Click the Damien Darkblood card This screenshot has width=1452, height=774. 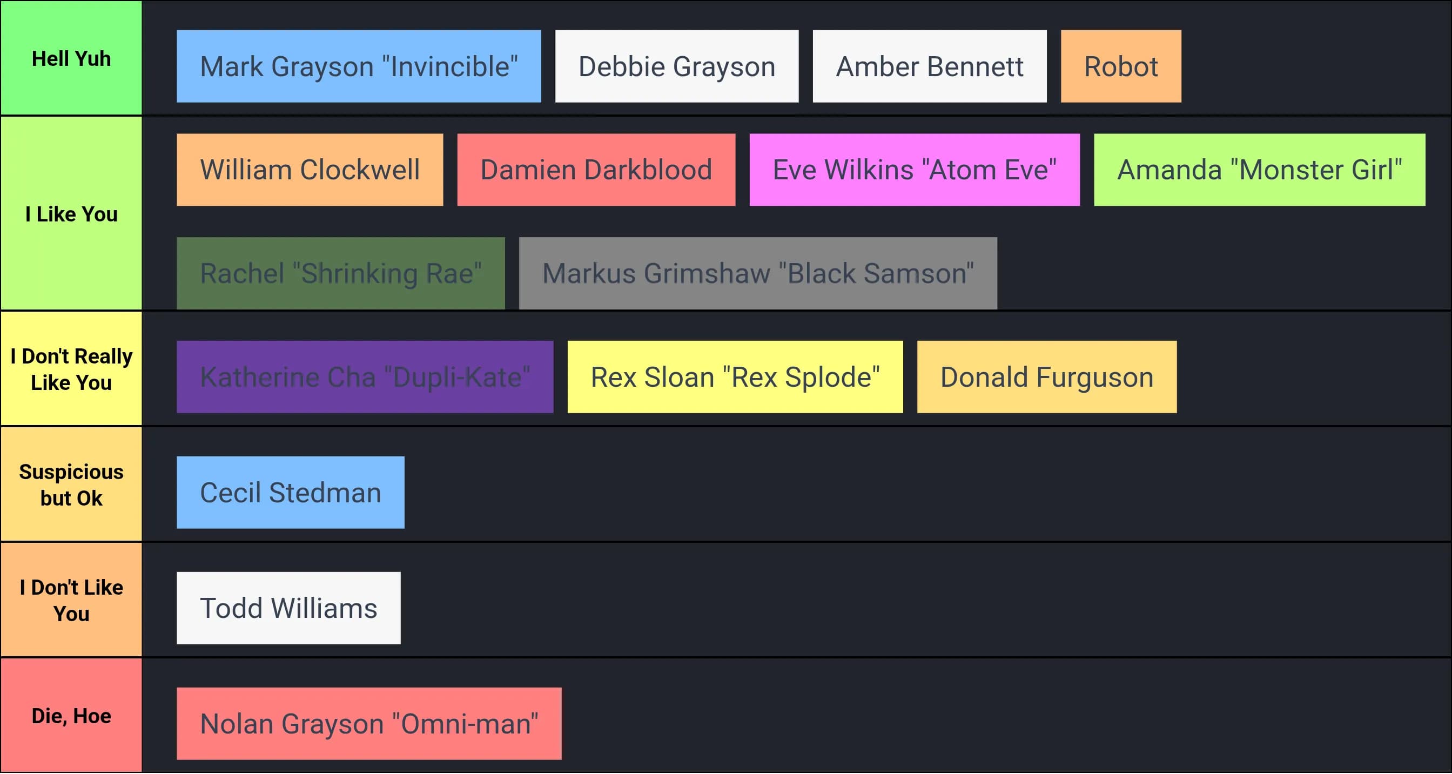[596, 170]
